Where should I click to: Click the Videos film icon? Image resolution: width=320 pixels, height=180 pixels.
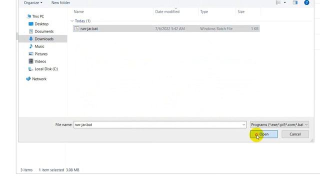31,61
